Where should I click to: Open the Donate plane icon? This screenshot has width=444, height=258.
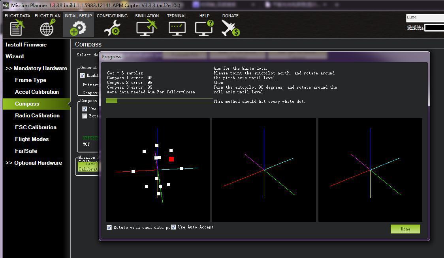(x=231, y=28)
